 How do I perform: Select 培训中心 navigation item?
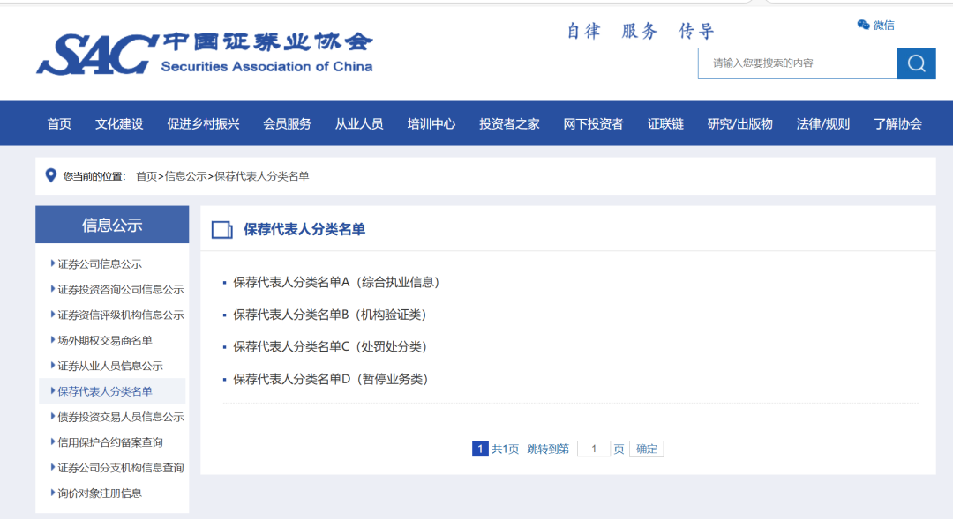(431, 124)
